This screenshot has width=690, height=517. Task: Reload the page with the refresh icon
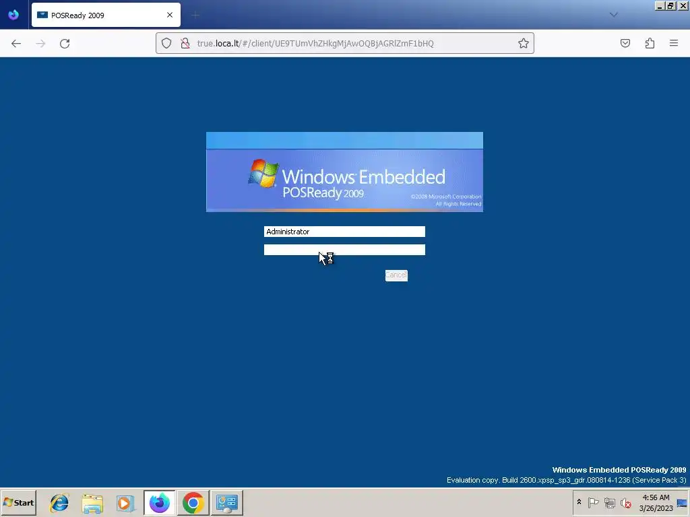(65, 43)
